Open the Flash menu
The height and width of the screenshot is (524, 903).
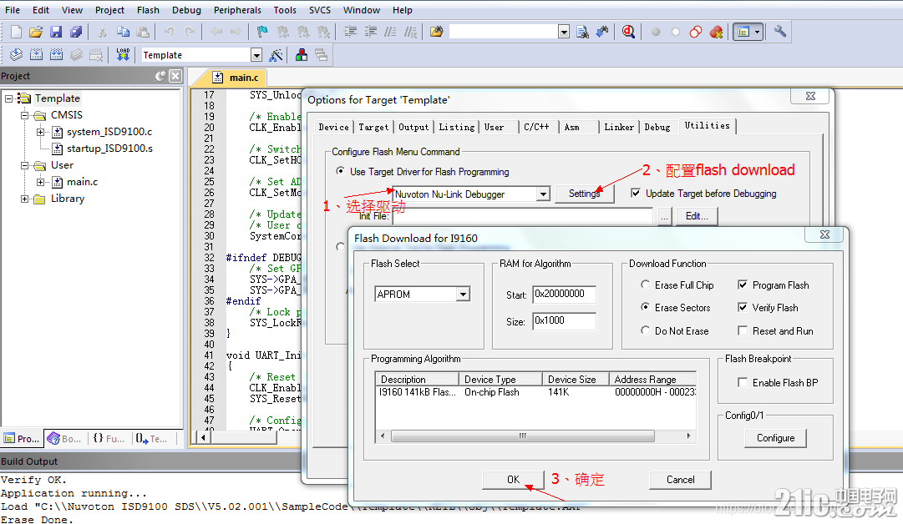[148, 10]
